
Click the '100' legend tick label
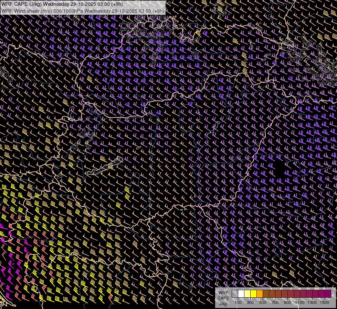tap(238, 302)
